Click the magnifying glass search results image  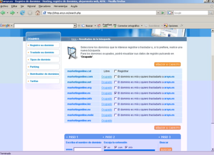(x=72, y=53)
